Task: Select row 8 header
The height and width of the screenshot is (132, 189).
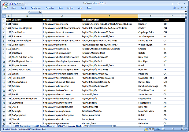Action: click(4, 49)
